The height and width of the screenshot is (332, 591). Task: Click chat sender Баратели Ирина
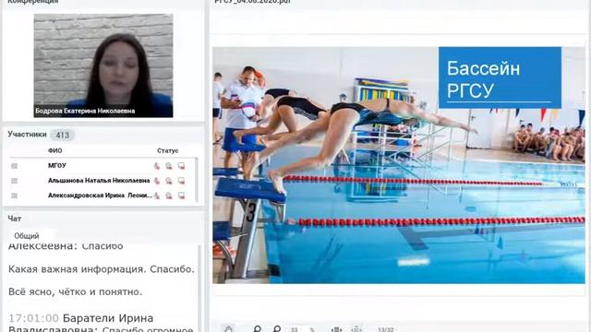tap(108, 318)
